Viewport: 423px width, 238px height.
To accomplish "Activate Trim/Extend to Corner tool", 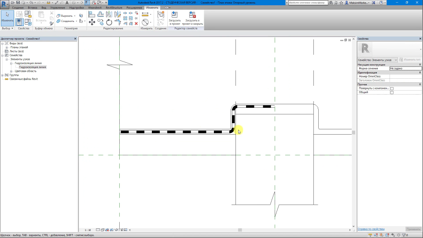I will point(118,22).
